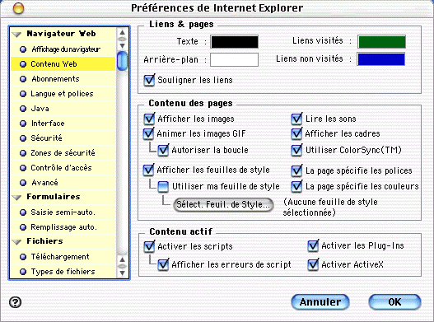This screenshot has width=434, height=322.
Task: Click the help question mark icon
Action: [x=15, y=302]
